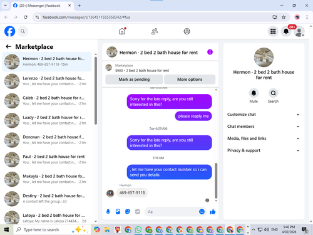Viewport: 313px width, 235px height.
Task: Attach a file using the photo icon
Action: click(x=118, y=212)
